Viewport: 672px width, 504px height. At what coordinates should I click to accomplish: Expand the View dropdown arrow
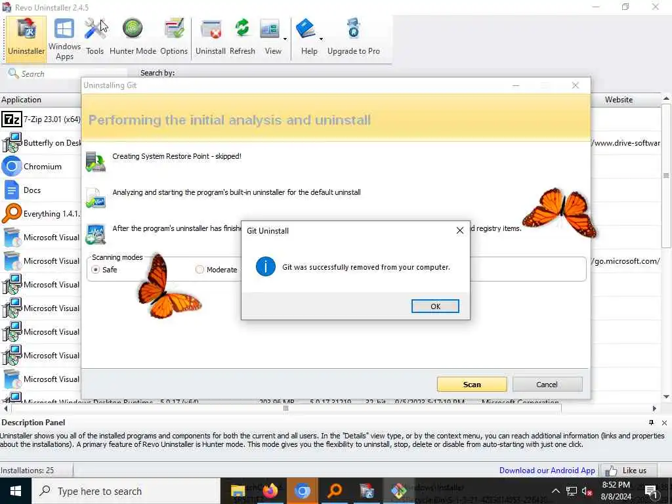[285, 39]
